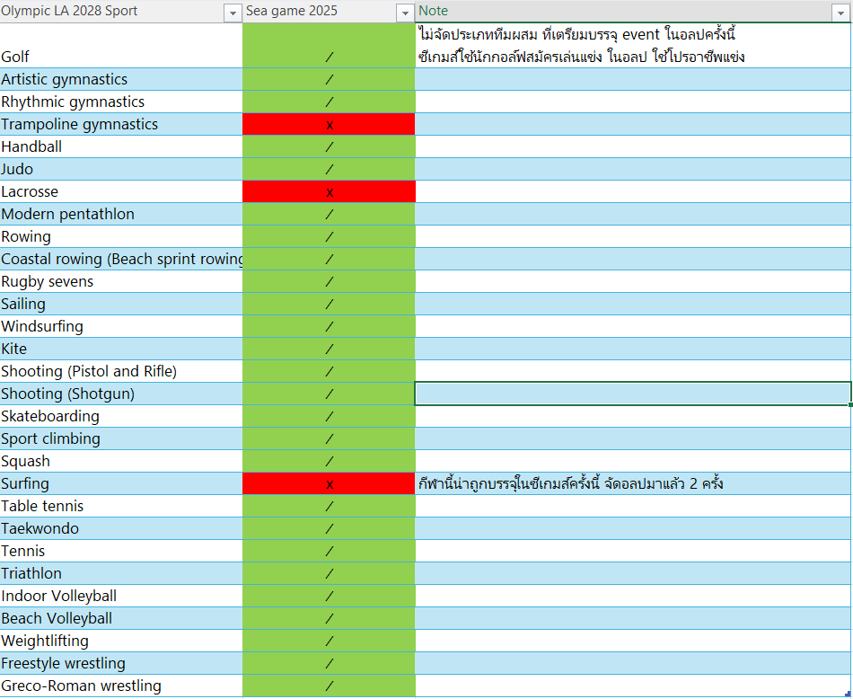Select the Rowing cell
Viewport: 853px width, 699px height.
[x=121, y=237]
